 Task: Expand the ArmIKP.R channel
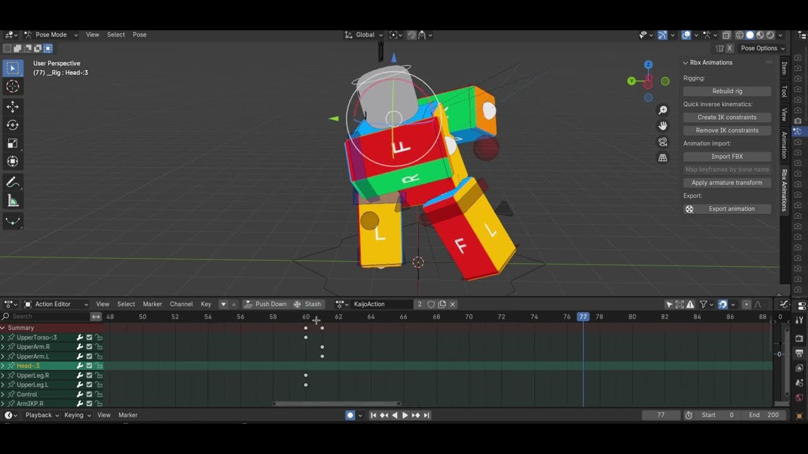click(x=3, y=404)
